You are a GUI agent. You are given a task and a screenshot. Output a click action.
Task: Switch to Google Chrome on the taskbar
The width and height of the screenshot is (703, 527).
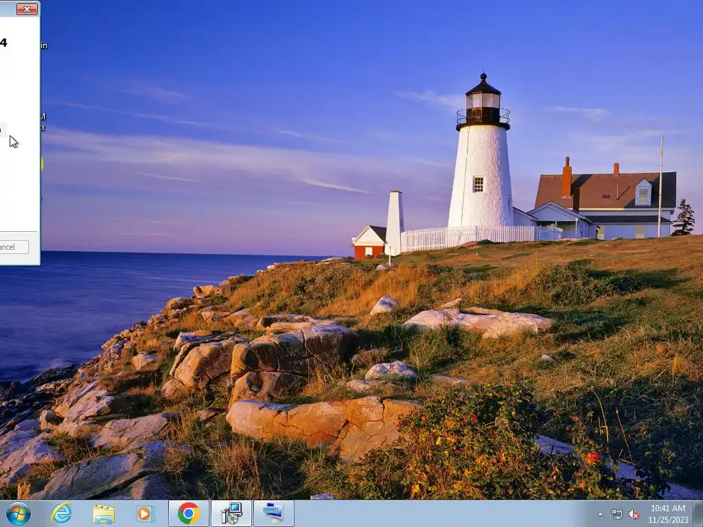tap(188, 513)
